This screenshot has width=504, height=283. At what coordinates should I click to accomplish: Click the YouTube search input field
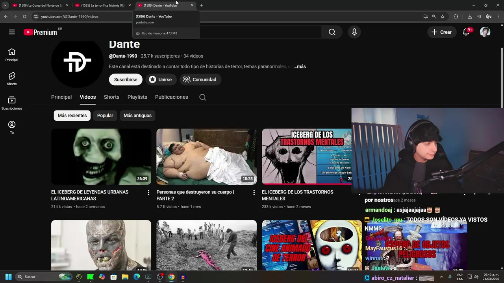coord(260,32)
